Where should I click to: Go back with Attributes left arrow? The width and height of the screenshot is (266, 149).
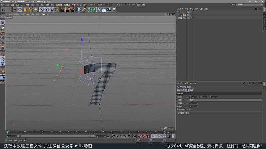pyautogui.click(x=244, y=83)
